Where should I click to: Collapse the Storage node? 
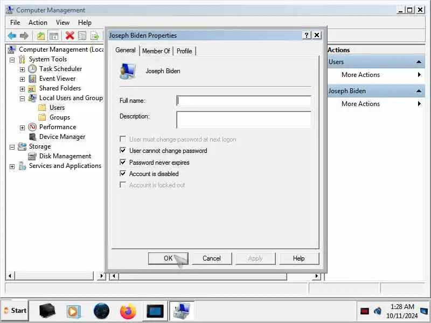coord(12,147)
